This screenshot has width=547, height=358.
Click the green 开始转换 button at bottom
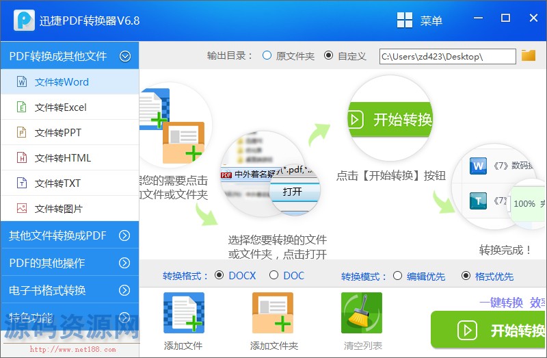coord(488,330)
